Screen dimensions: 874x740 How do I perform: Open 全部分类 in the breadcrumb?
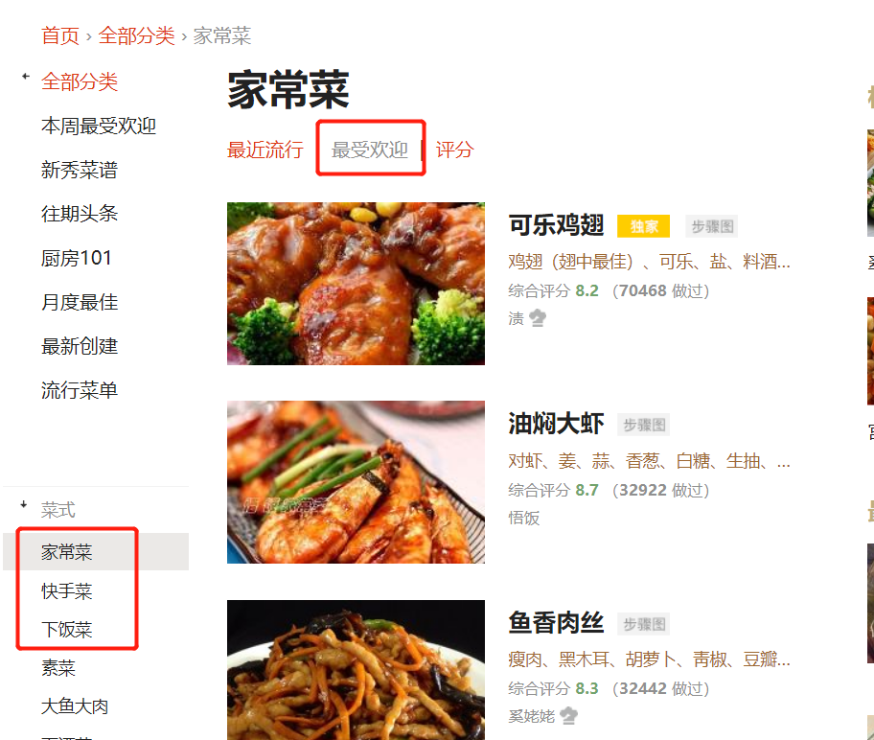[136, 35]
